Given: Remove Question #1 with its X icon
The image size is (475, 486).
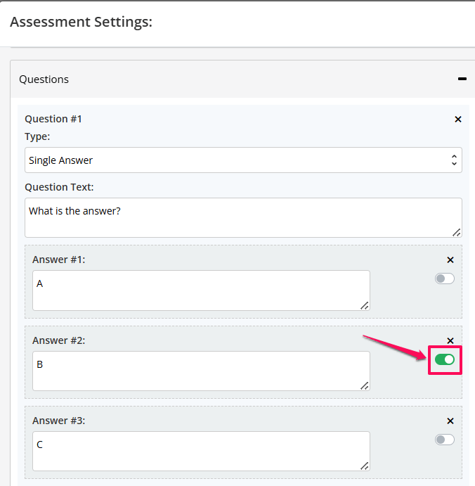Looking at the screenshot, I should [458, 120].
